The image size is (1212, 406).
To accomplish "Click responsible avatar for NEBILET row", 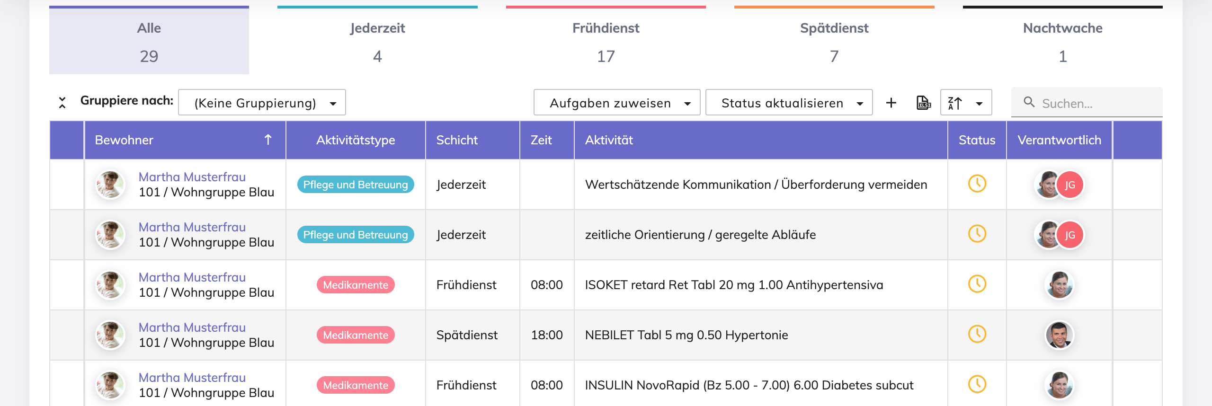I will click(1059, 335).
